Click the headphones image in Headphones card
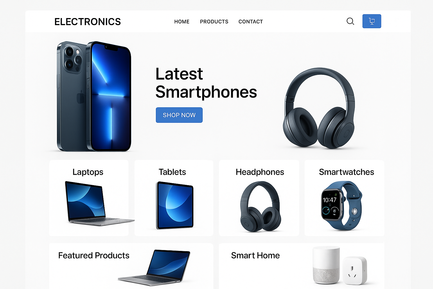This screenshot has width=433, height=289. pyautogui.click(x=260, y=206)
